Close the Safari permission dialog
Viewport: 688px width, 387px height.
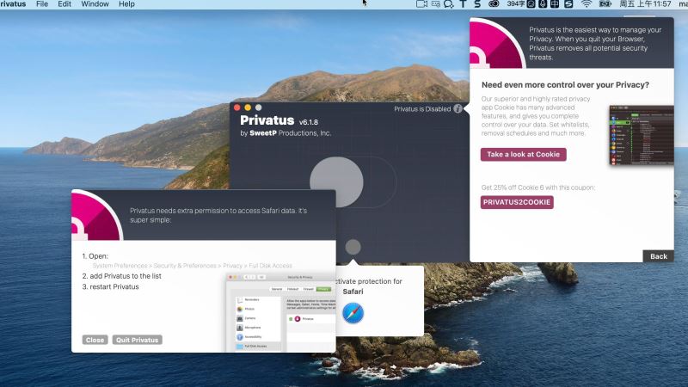tap(95, 340)
